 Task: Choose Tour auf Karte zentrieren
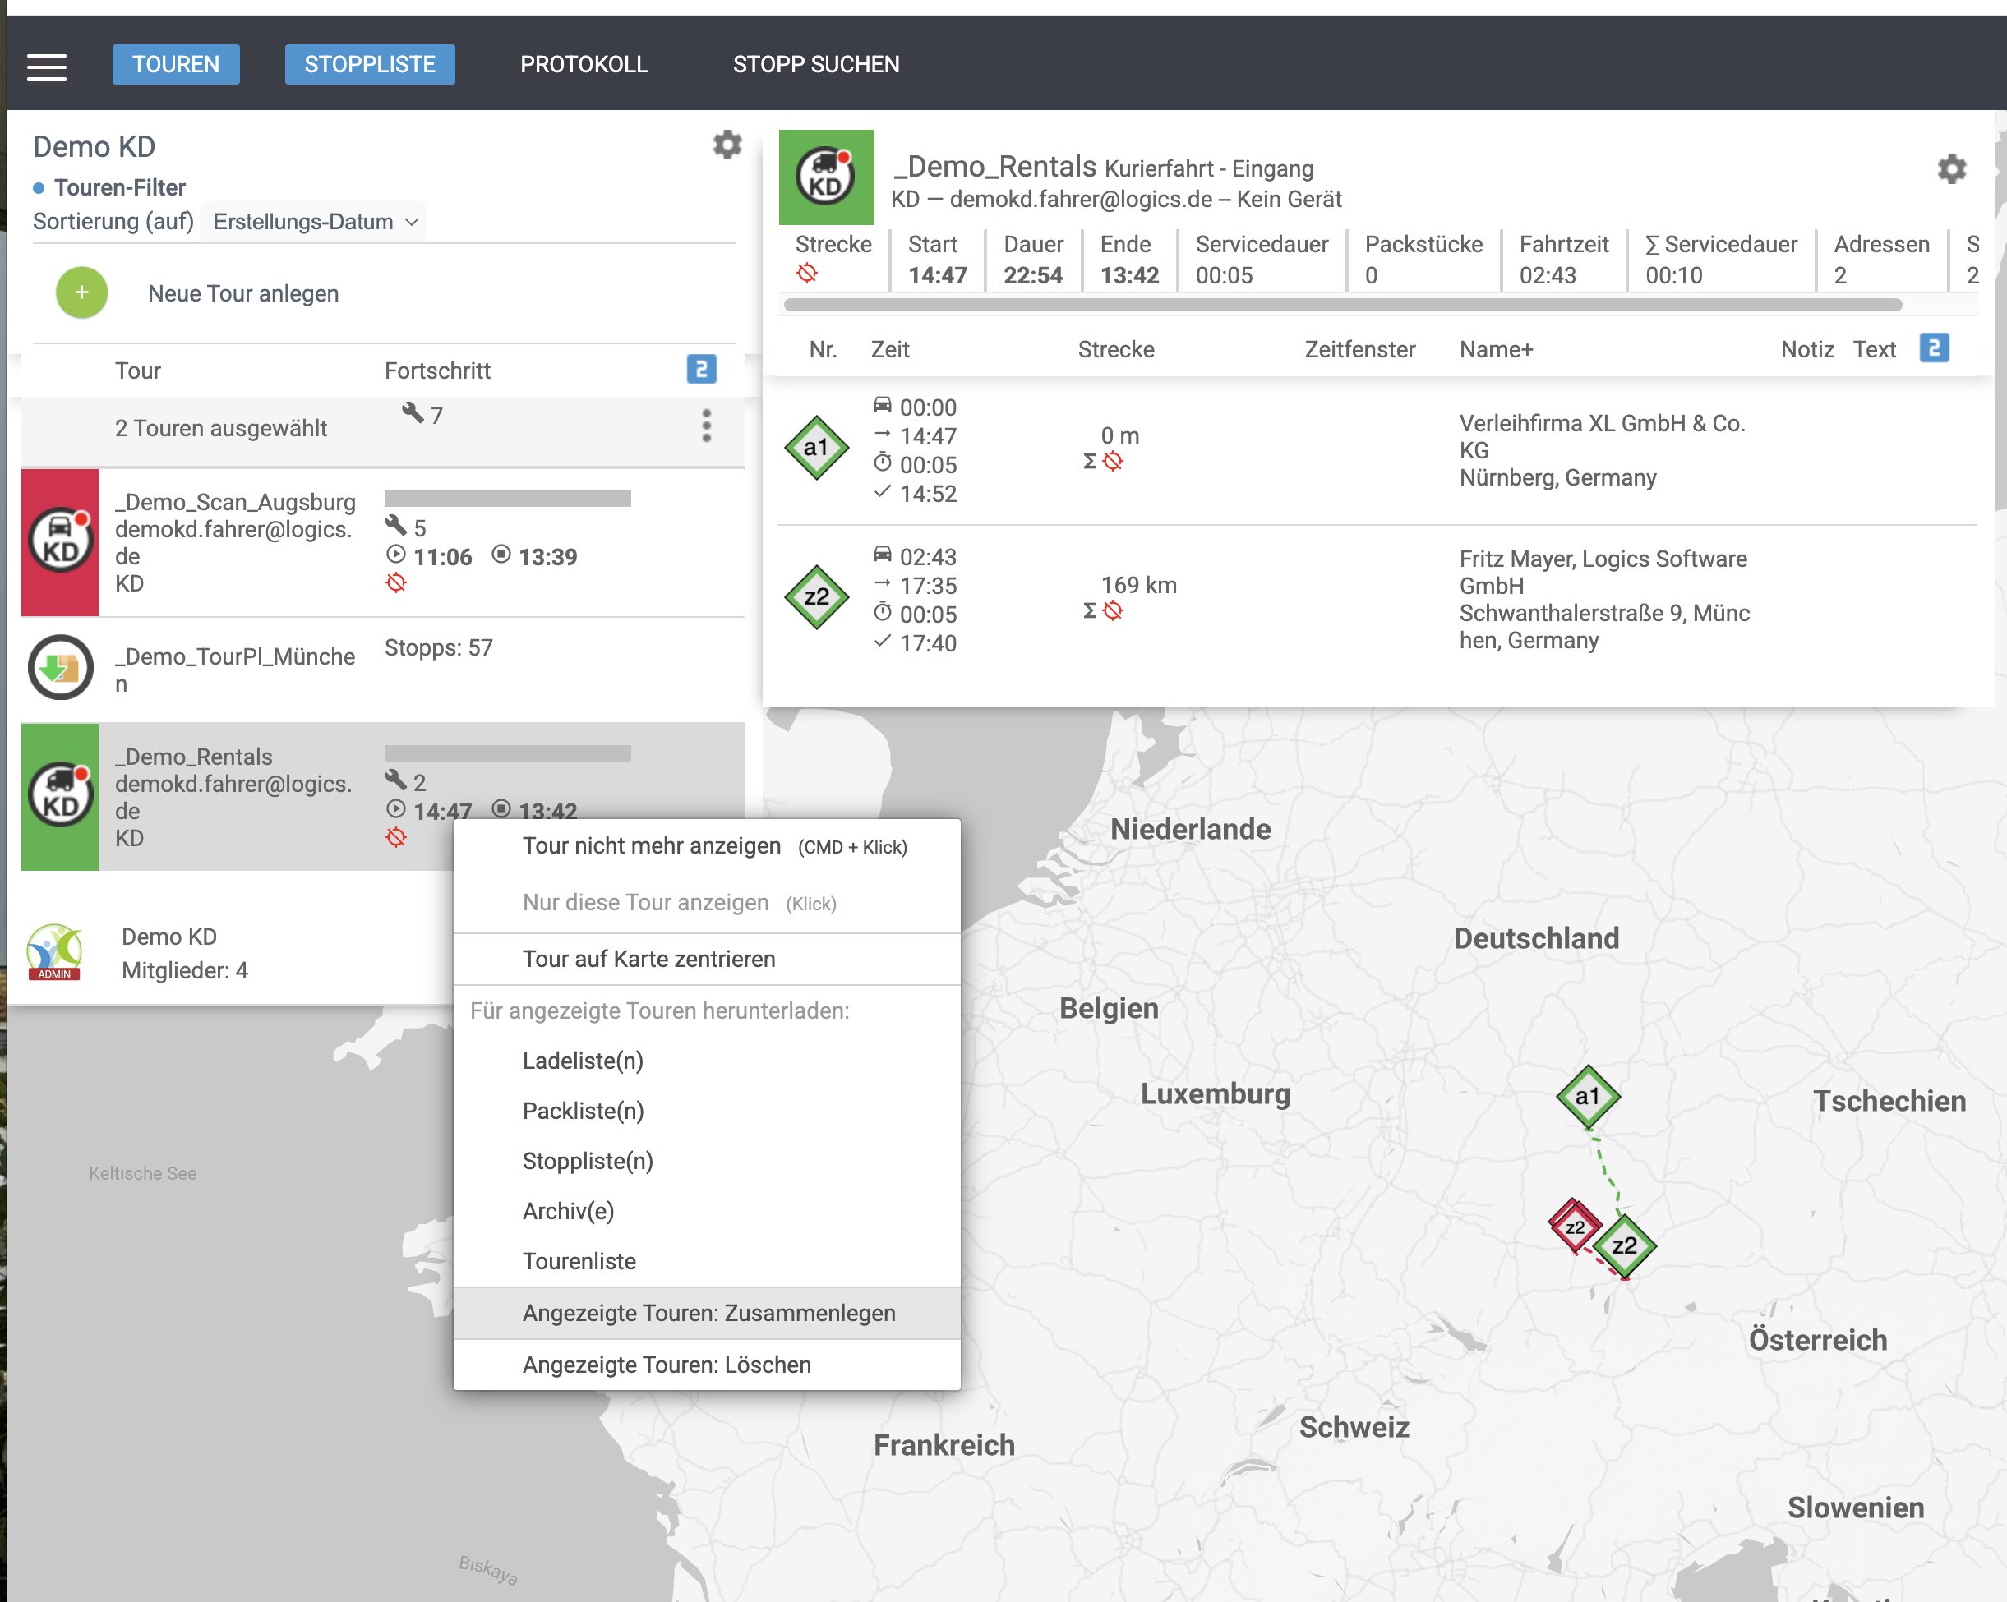(648, 958)
